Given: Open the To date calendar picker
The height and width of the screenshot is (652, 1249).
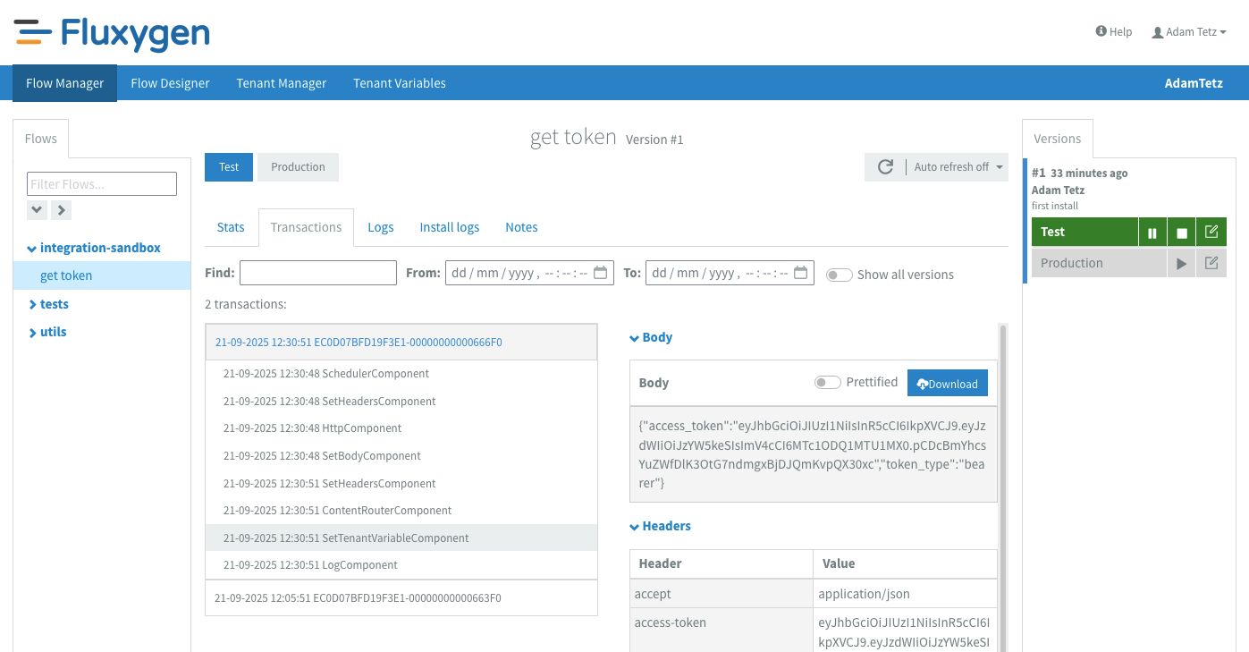Looking at the screenshot, I should pos(801,273).
